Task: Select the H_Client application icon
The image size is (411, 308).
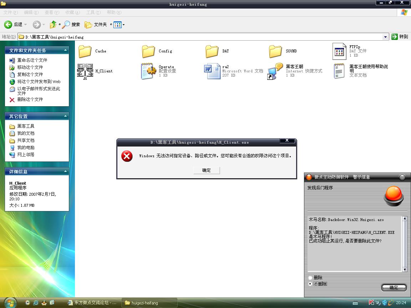Action: (95, 71)
